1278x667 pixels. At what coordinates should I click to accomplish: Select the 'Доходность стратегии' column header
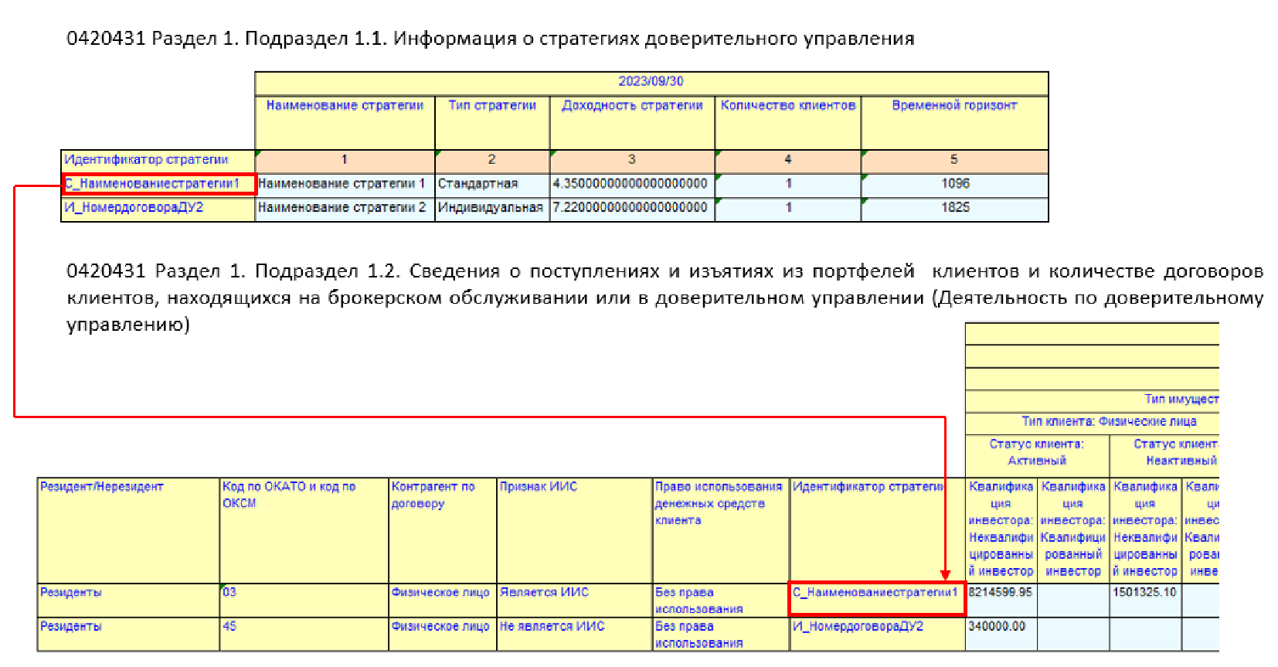pos(632,106)
